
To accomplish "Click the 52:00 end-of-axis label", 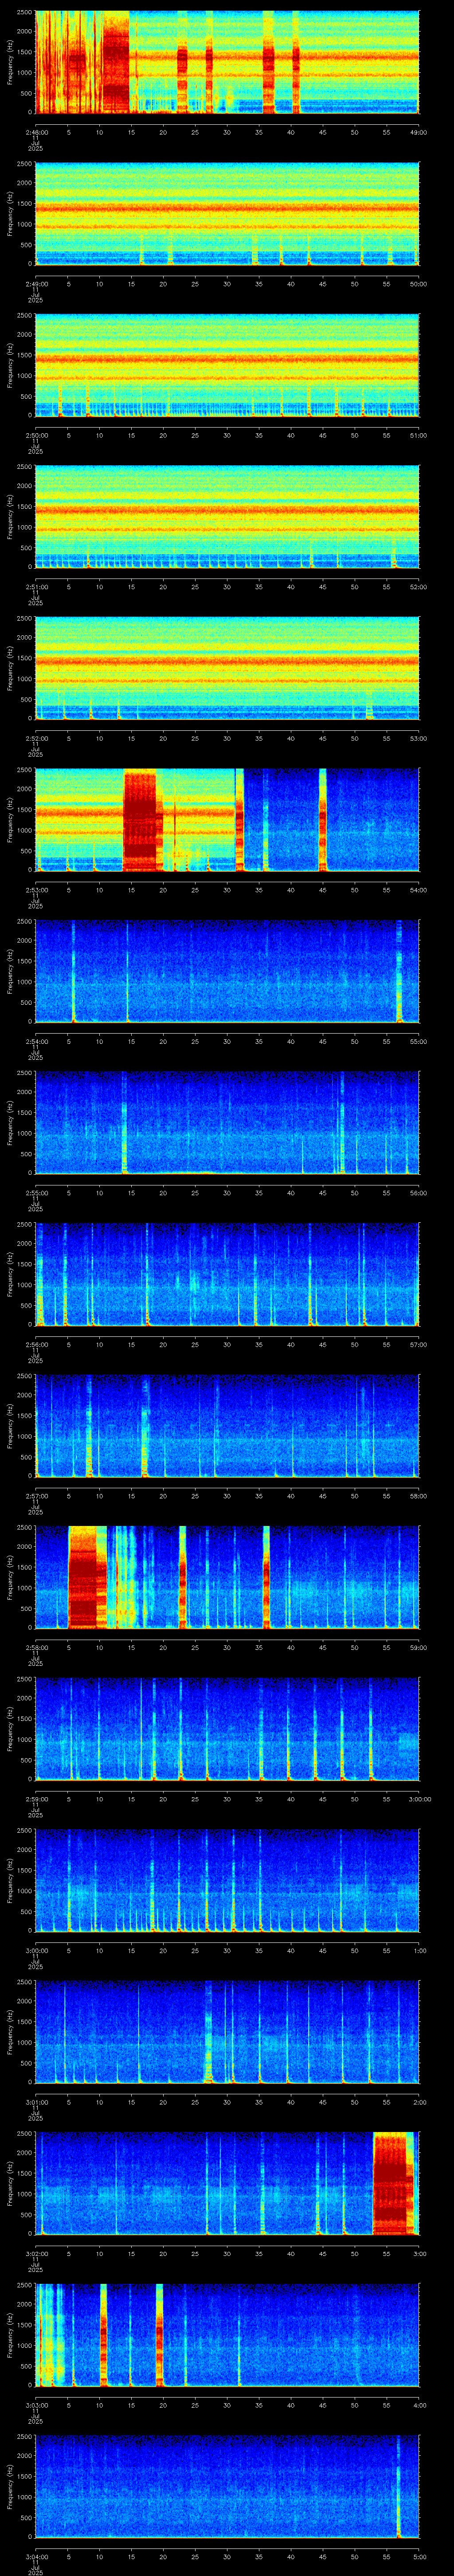I will 418,587.
